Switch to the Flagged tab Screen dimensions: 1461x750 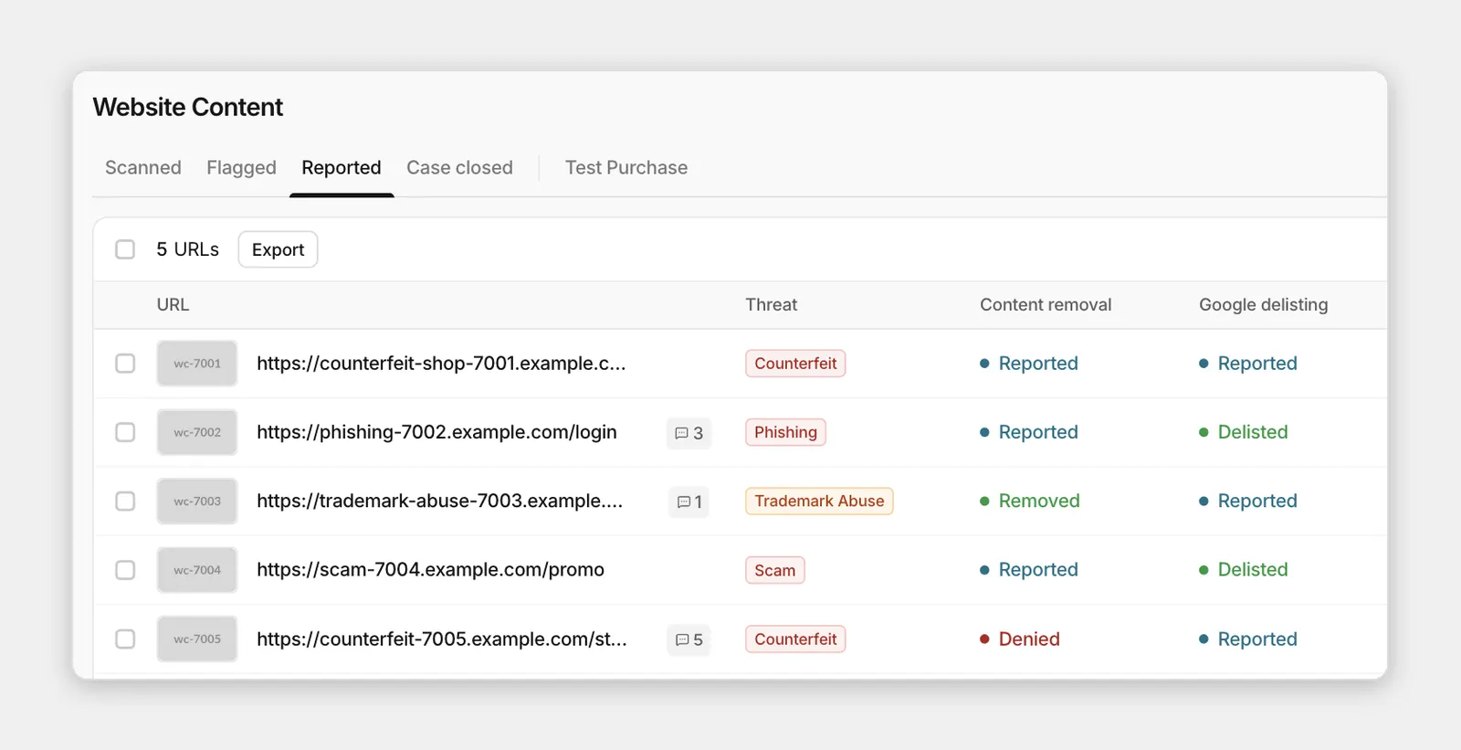[x=241, y=167]
